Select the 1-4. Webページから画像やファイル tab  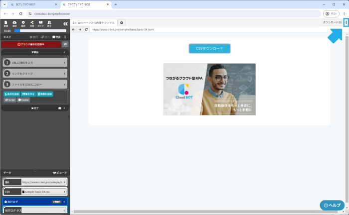point(94,22)
